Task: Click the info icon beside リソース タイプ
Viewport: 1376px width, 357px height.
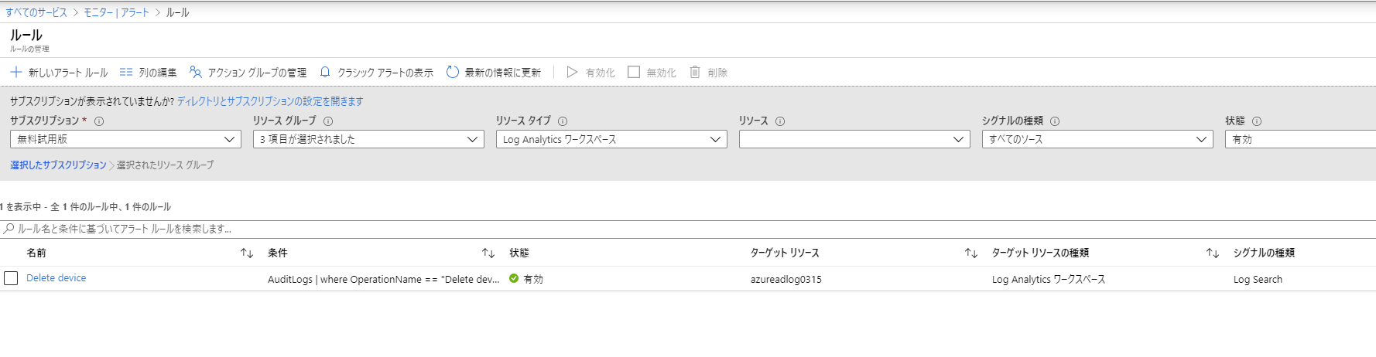Action: [x=563, y=121]
